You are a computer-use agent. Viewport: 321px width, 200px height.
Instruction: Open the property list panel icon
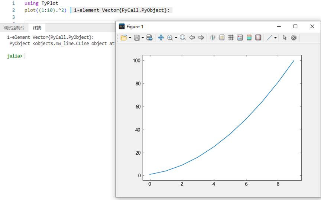click(x=240, y=38)
